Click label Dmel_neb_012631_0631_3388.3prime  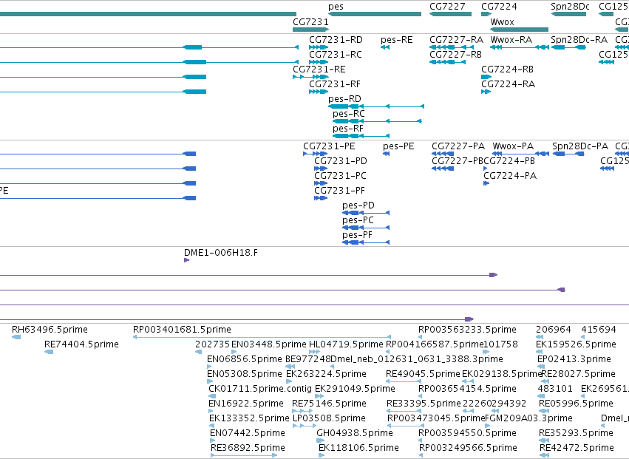coord(417,359)
